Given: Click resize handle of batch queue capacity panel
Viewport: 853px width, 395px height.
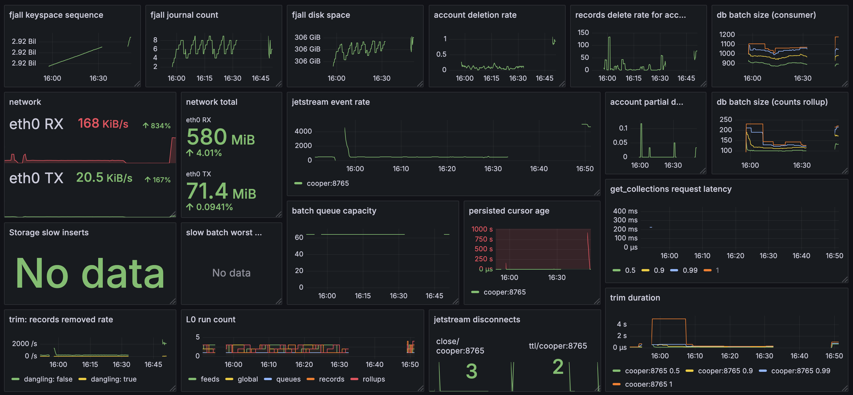Looking at the screenshot, I should [456, 301].
